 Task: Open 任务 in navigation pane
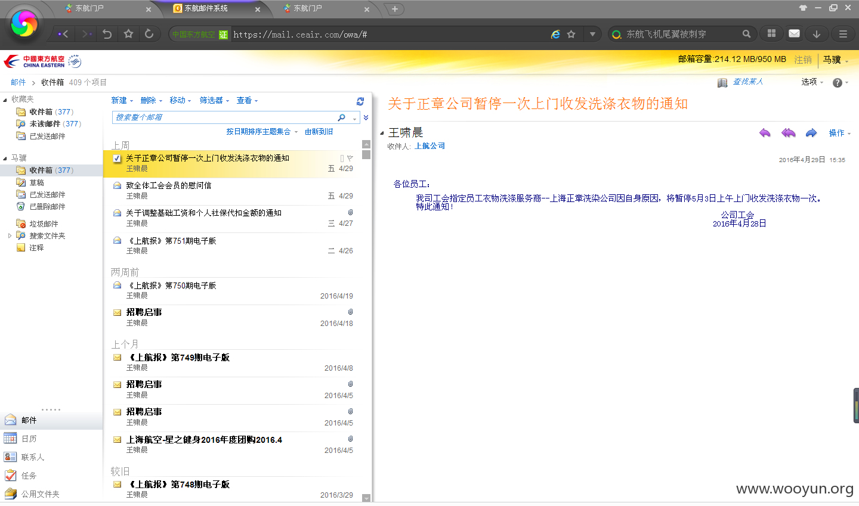click(51, 476)
